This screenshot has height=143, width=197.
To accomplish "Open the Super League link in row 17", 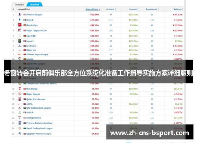I will pos(33,94).
